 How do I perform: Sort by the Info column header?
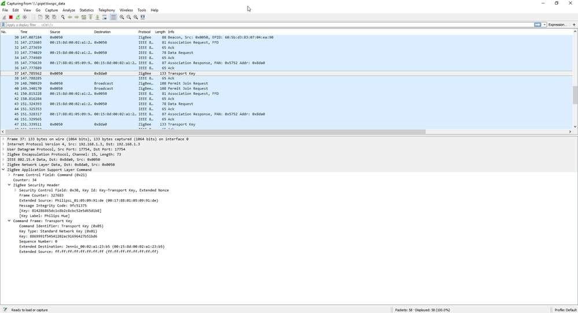(x=369, y=32)
